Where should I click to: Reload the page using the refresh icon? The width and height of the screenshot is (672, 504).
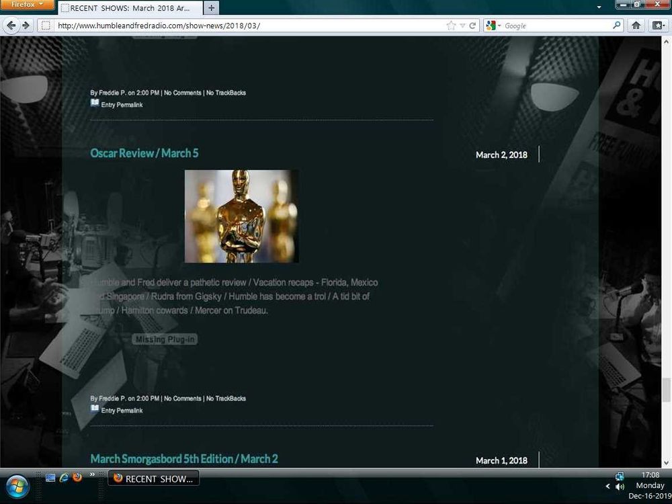(473, 26)
